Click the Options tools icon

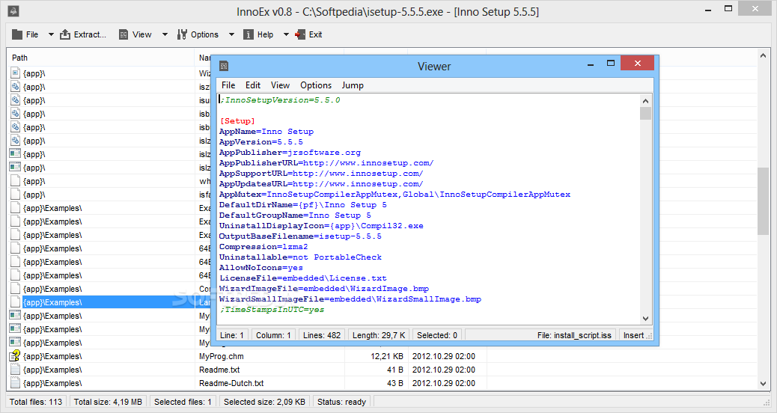tap(182, 34)
